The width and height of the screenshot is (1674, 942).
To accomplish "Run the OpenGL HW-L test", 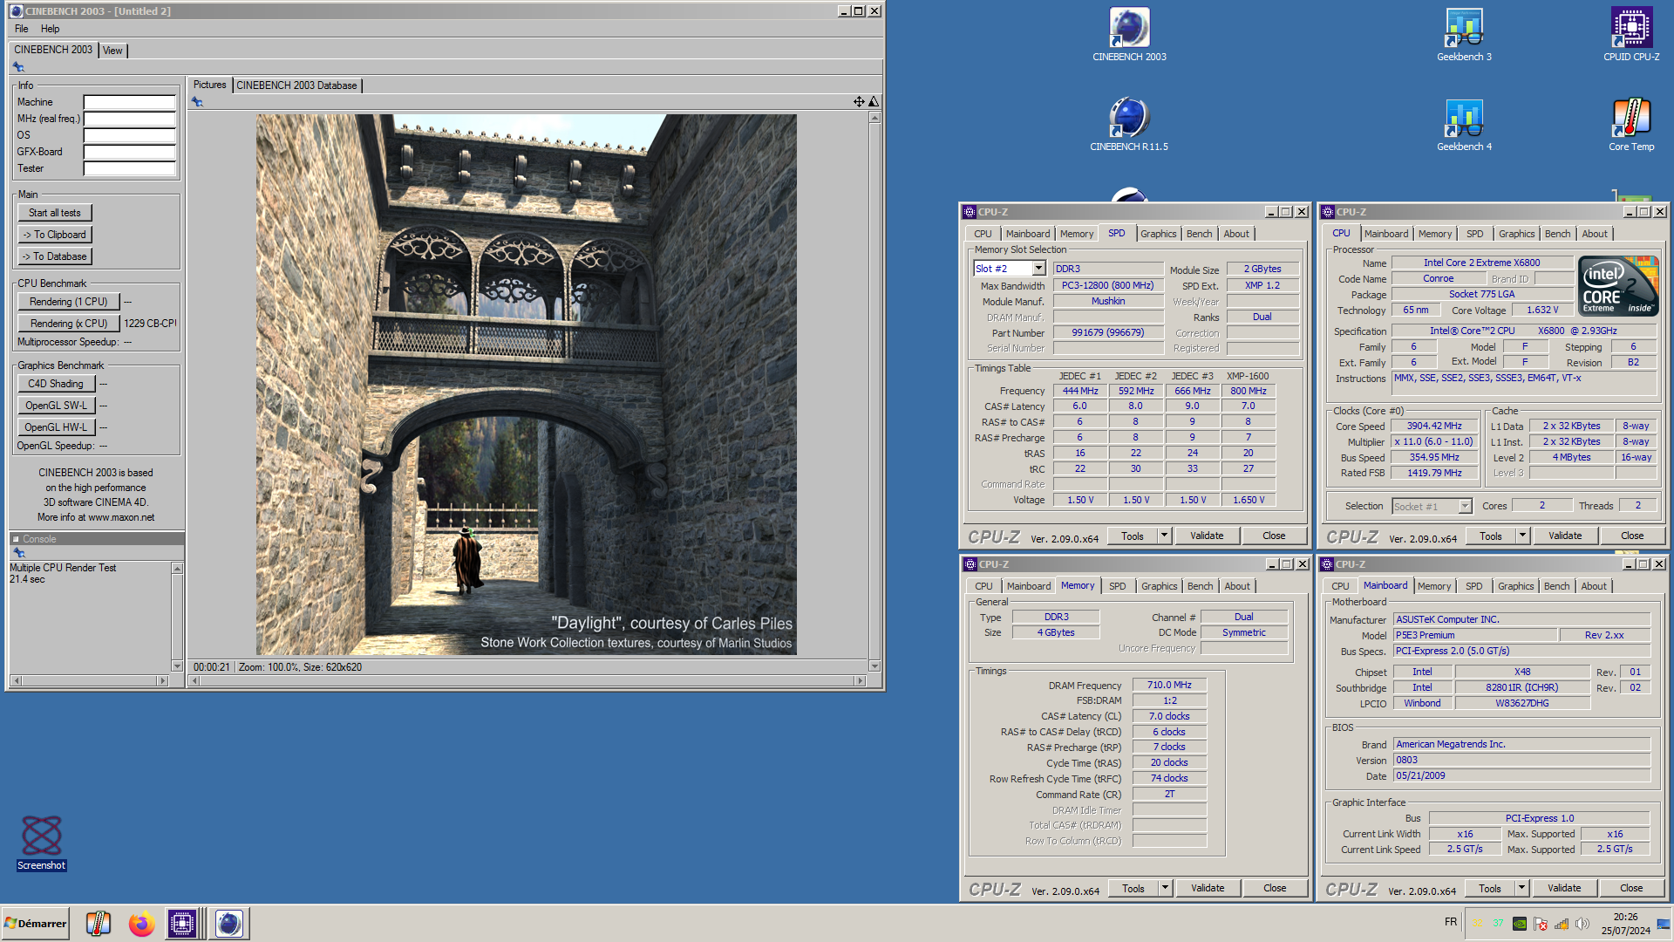I will [56, 427].
